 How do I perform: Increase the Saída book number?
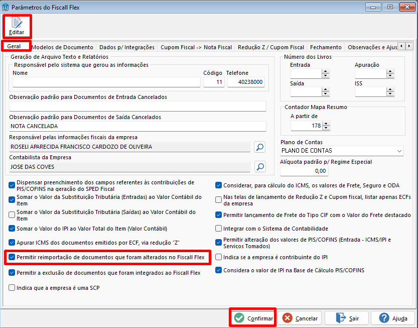pyautogui.click(x=326, y=90)
